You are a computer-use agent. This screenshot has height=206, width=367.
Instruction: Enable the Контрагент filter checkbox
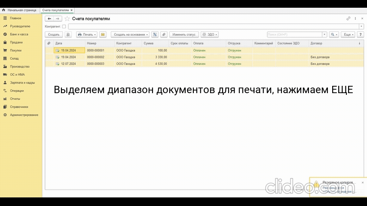pos(64,27)
